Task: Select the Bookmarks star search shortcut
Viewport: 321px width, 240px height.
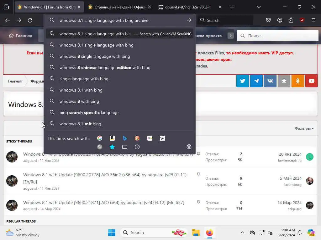Action: point(112,147)
